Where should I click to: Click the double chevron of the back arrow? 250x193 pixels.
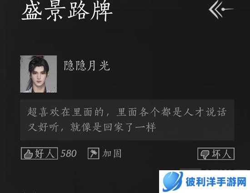(215, 10)
